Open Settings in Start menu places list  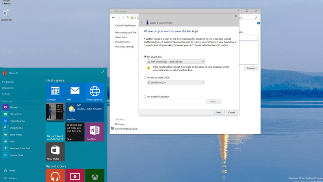coord(6,94)
